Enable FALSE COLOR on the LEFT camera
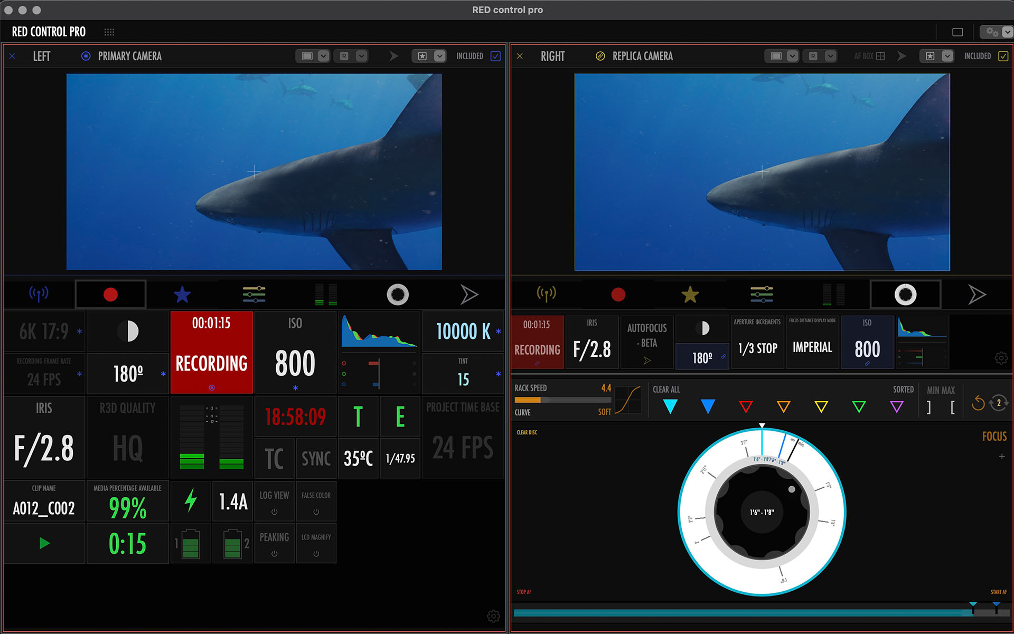Image resolution: width=1014 pixels, height=634 pixels. (x=316, y=500)
